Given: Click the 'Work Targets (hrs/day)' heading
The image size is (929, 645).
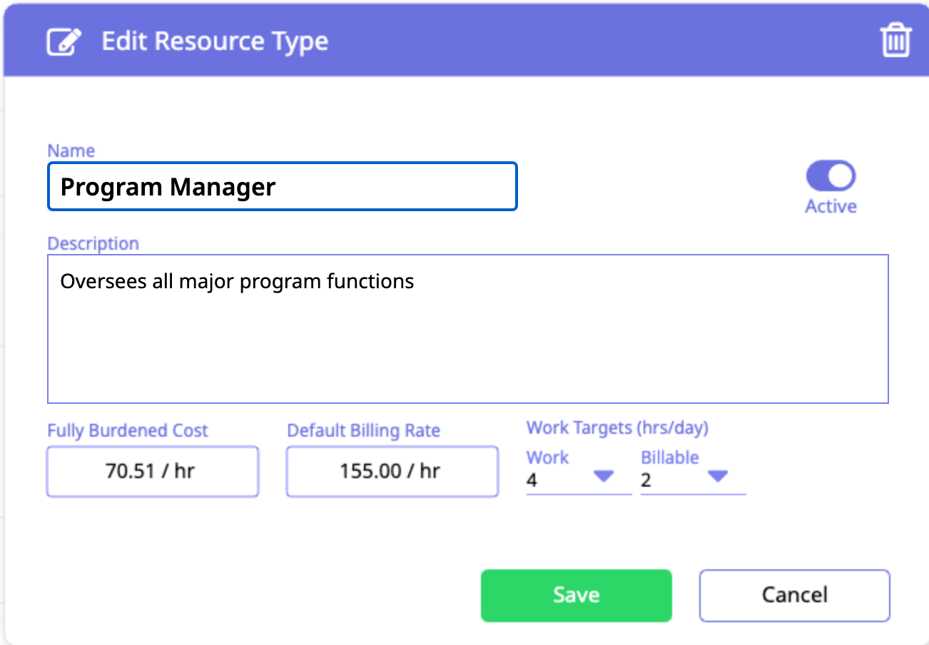Looking at the screenshot, I should point(617,428).
